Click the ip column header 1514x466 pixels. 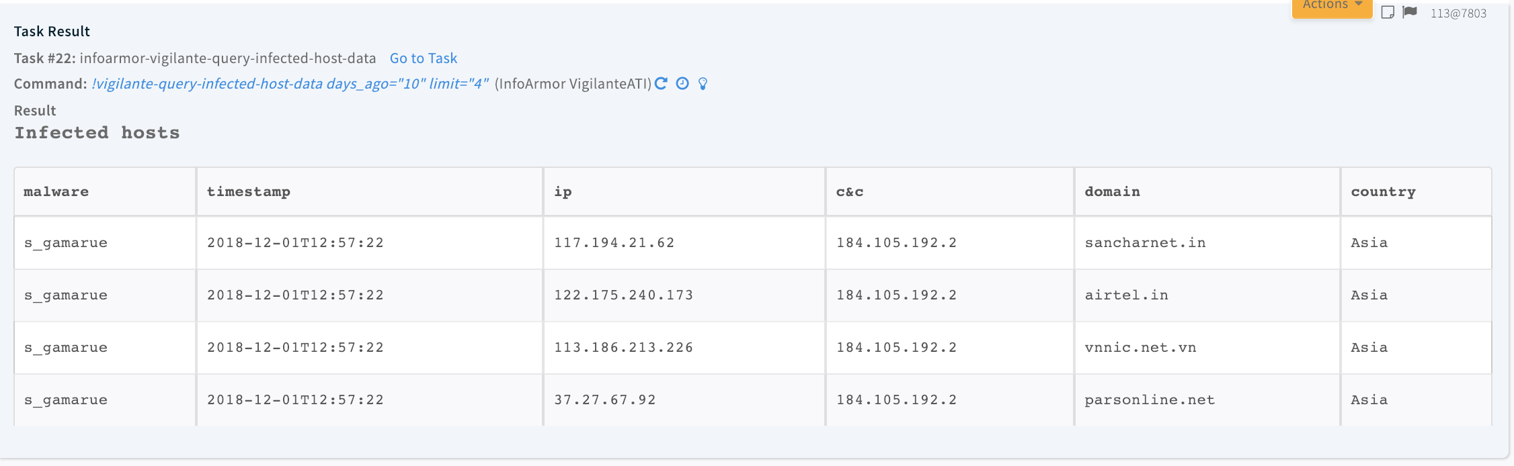(x=563, y=192)
